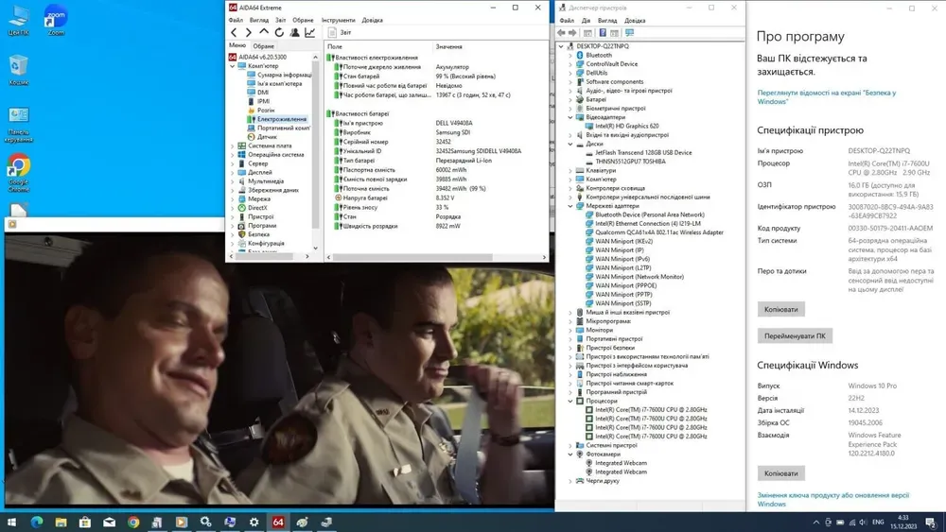
Task: Click the user icon in AIDA64 toolbar
Action: click(x=294, y=32)
